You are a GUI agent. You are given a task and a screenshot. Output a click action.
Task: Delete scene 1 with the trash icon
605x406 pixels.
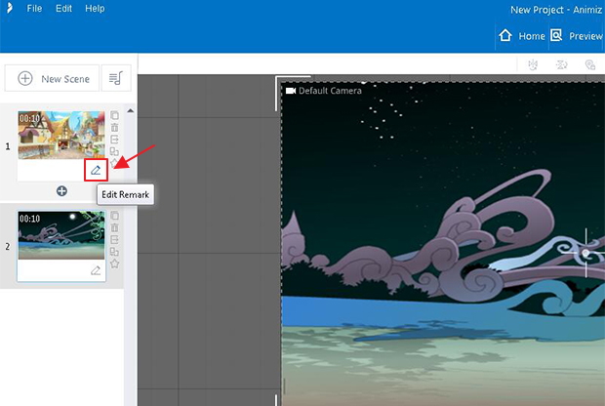(114, 127)
